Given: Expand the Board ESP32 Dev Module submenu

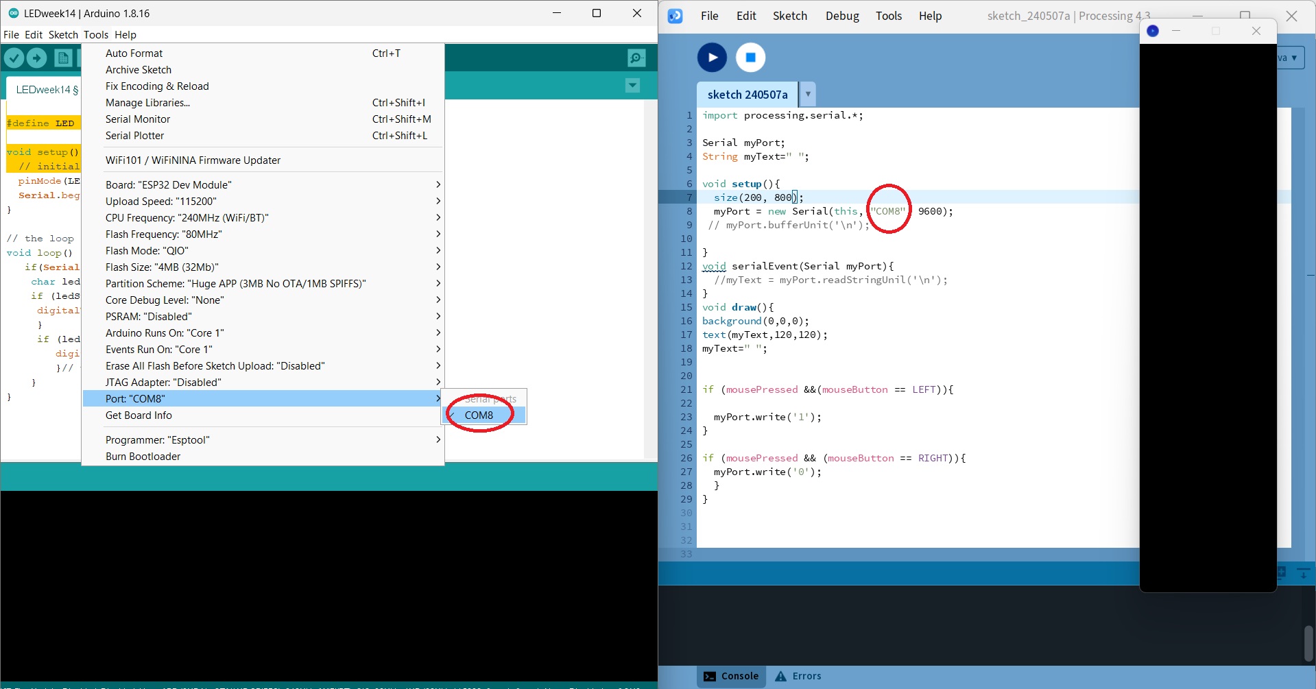Looking at the screenshot, I should (263, 185).
